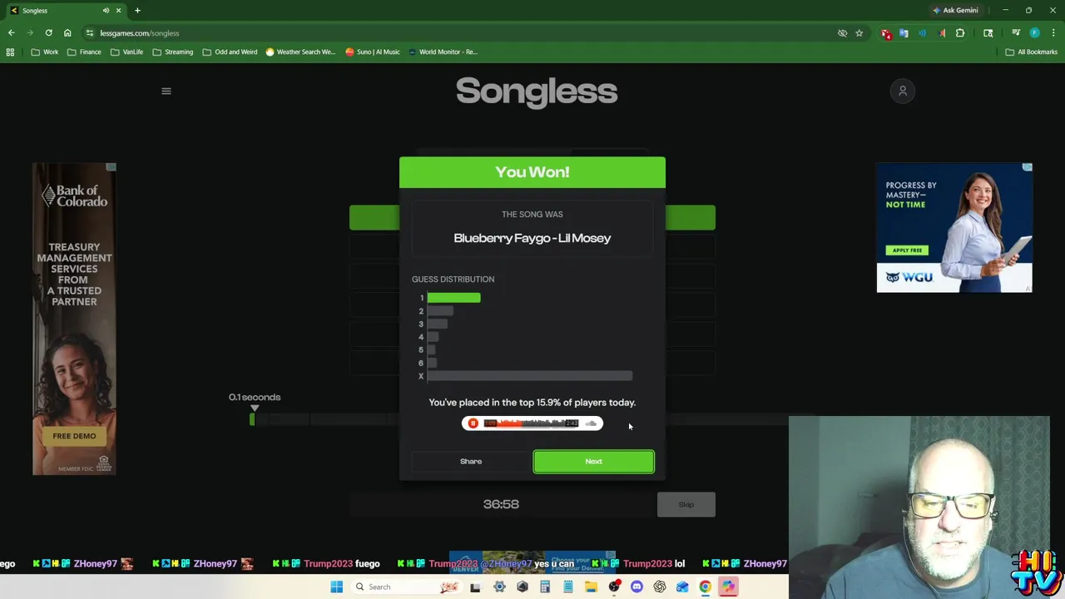Go to the browser home page

coord(67,33)
